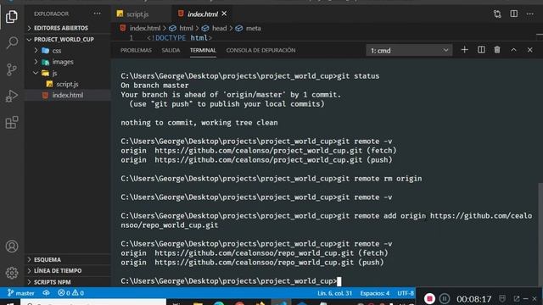Click the compare changes icon in editor toolbar
Screen dimensions: 543x305
(497, 14)
